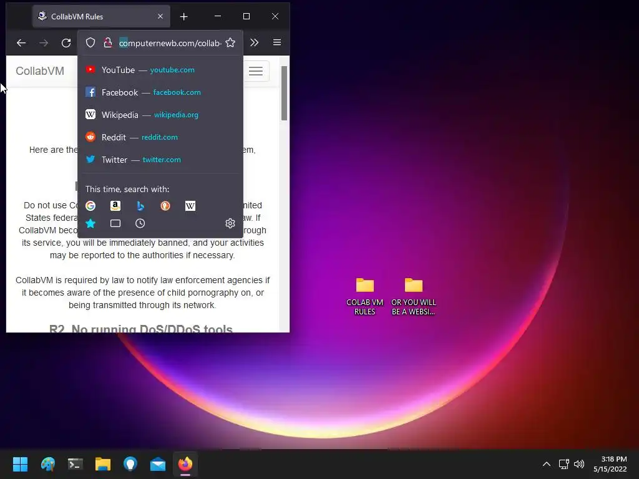Choose the Wikipedia suggestion
The image size is (639, 479).
[x=160, y=115]
